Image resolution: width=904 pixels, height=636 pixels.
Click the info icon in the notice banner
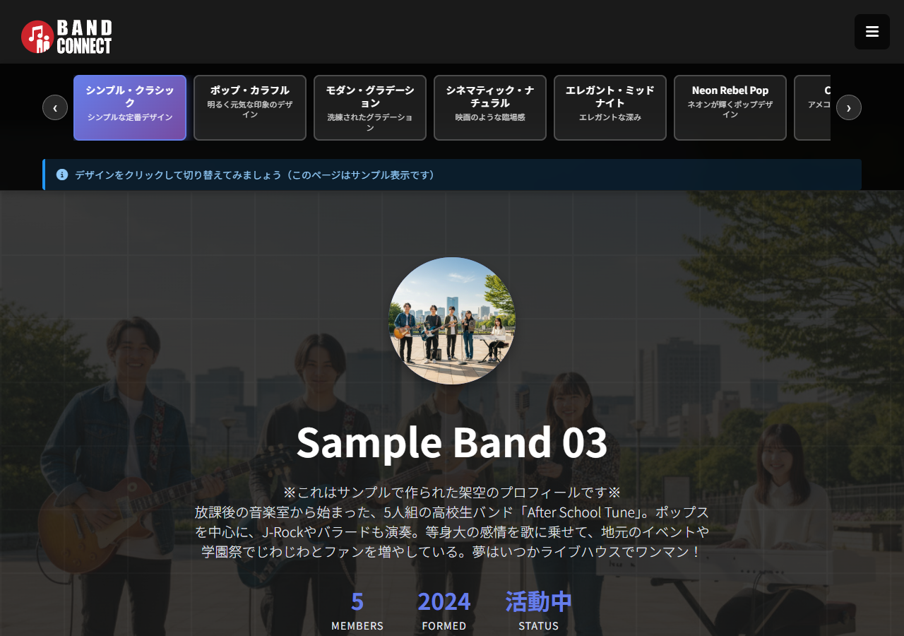coord(62,175)
